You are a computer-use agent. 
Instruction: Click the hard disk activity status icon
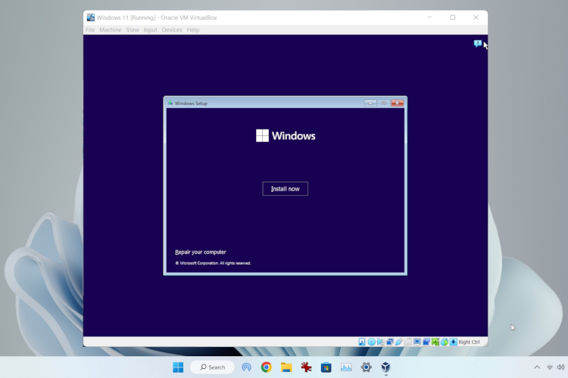(362, 342)
